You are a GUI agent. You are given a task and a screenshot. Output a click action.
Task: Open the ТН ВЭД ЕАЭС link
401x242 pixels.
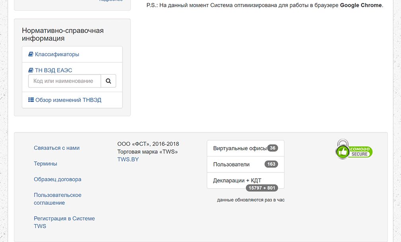[53, 70]
